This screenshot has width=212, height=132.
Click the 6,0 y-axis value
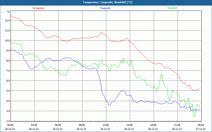[8, 81]
